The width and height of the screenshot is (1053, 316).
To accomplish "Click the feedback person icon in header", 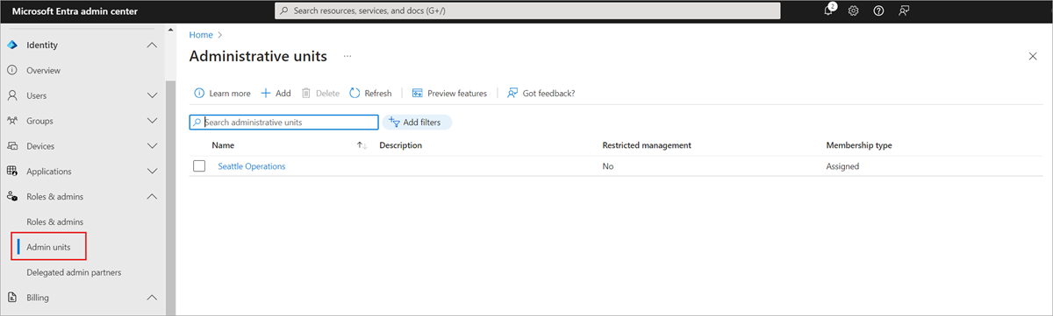I will tap(904, 11).
